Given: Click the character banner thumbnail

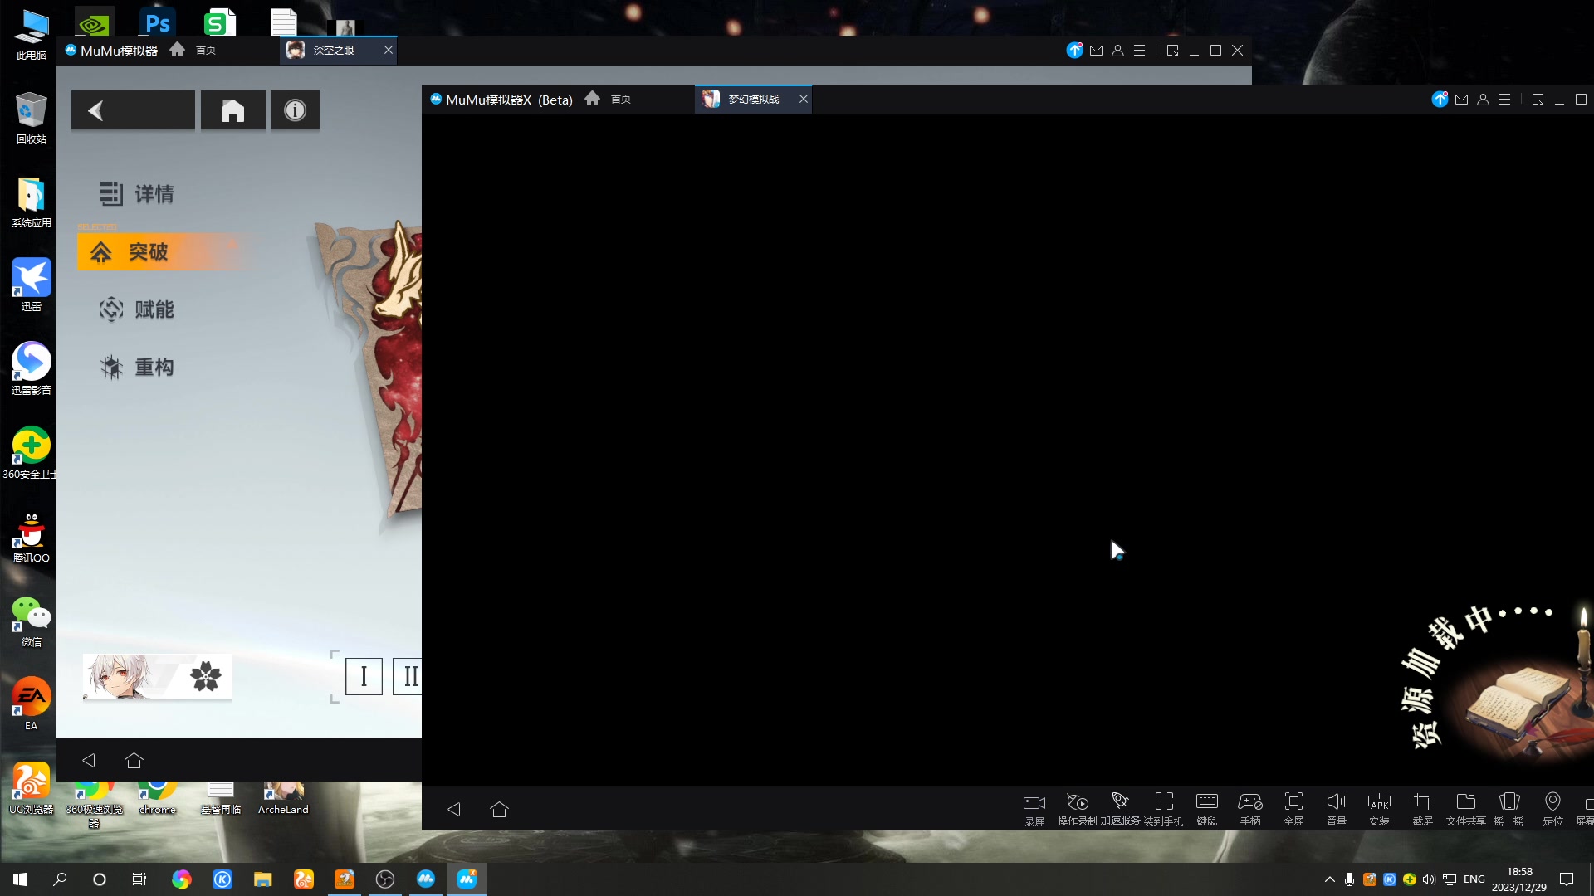Looking at the screenshot, I should coord(157,677).
